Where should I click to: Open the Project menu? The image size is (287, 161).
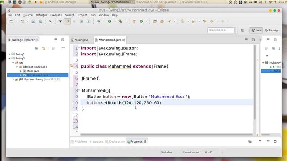pyautogui.click(x=83, y=15)
